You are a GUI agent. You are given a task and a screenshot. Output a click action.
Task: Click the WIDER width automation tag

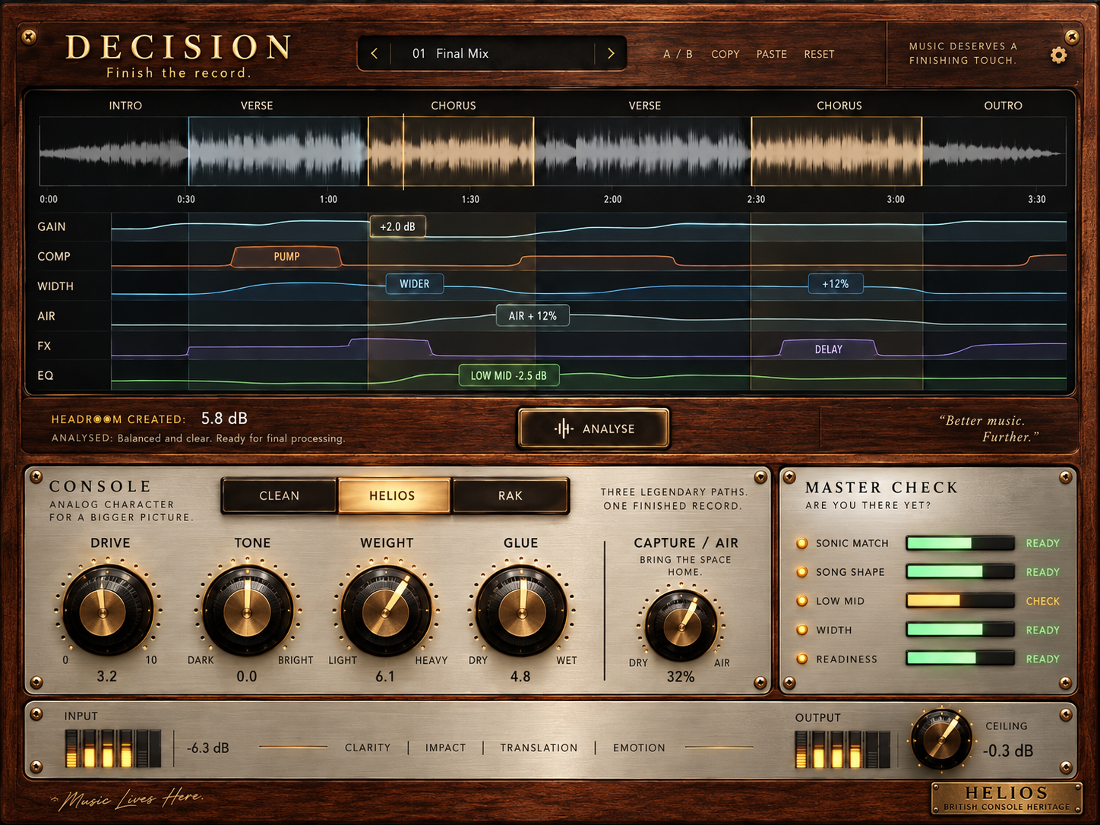pyautogui.click(x=414, y=284)
